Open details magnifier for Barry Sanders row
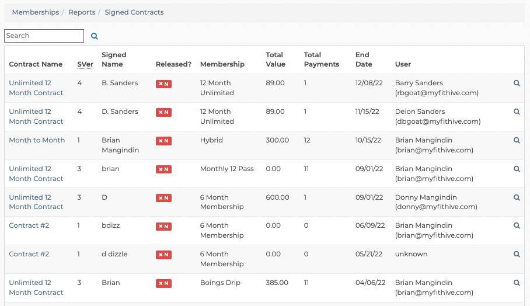The width and height of the screenshot is (530, 306). (517, 83)
